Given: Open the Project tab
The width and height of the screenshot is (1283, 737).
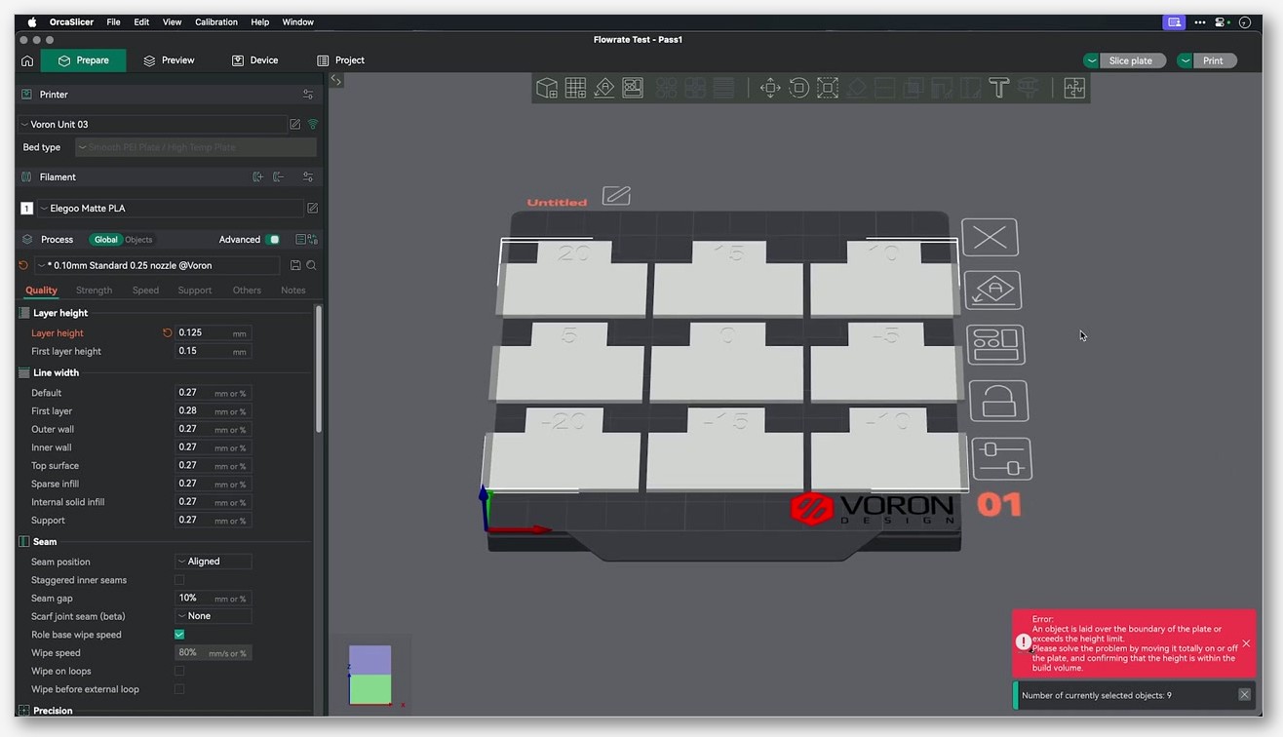Looking at the screenshot, I should 340,60.
